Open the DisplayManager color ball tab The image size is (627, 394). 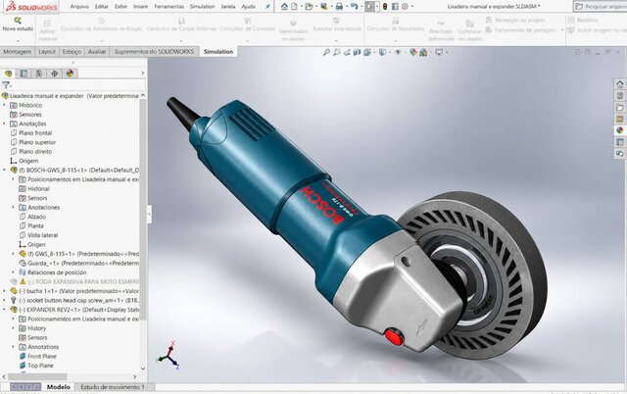70,74
